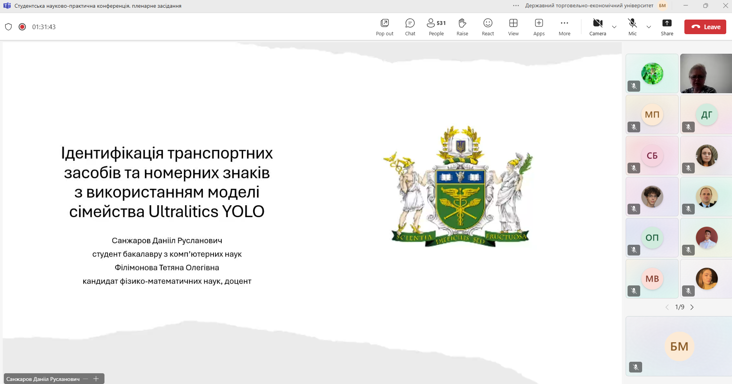Go to next page of participants

[692, 307]
